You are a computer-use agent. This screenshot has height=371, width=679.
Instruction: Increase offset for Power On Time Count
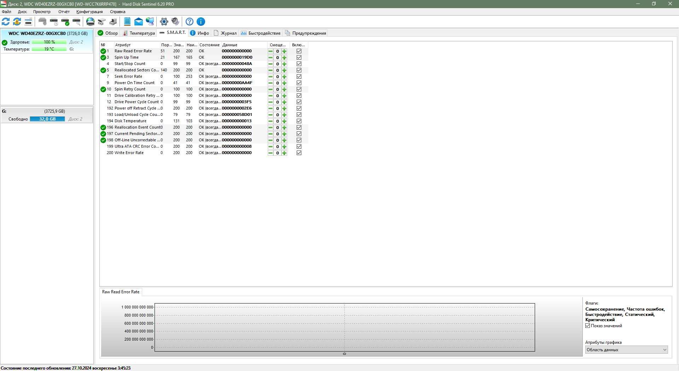284,83
